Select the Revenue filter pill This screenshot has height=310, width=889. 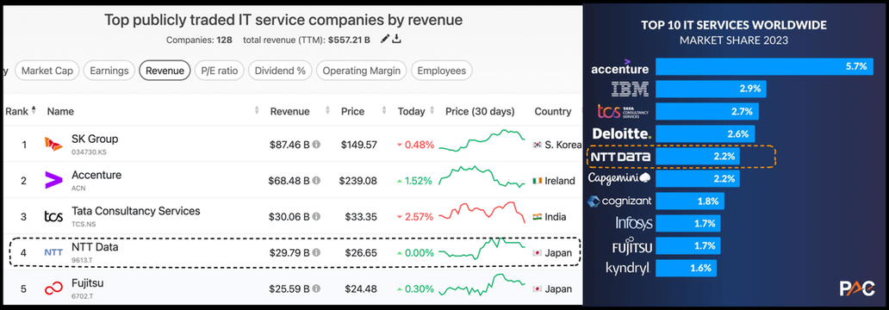pos(165,71)
